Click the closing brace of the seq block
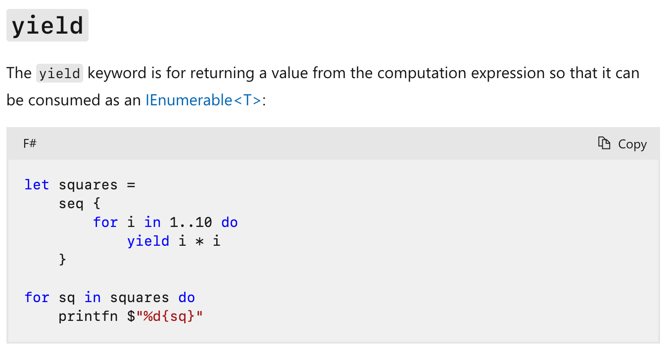Image resolution: width=670 pixels, height=356 pixels. 62,260
